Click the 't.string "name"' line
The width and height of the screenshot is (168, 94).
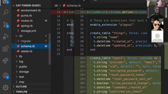[x=106, y=37]
